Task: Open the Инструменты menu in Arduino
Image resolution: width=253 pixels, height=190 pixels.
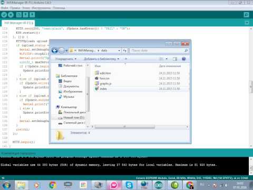Action: pos(41,8)
